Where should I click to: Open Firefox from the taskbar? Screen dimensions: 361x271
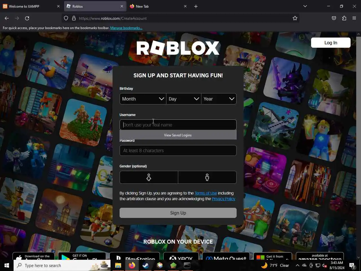click(132, 265)
